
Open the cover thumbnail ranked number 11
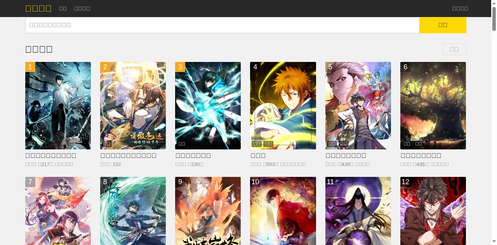coord(358,211)
